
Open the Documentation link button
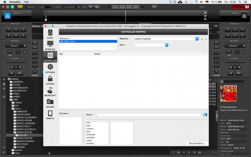(x=197, y=143)
